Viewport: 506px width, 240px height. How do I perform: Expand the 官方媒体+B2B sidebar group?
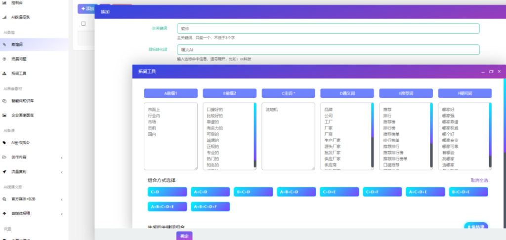click(61, 200)
